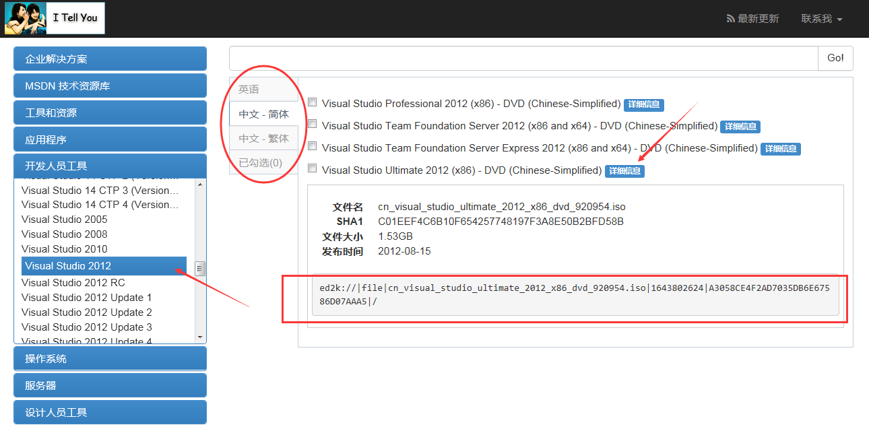Show 详细信息 for Visual Studio Professional 2012
Screen dimensions: 869x429
(x=644, y=104)
